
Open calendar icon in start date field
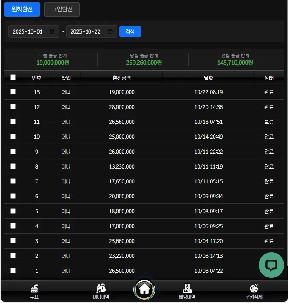52,31
